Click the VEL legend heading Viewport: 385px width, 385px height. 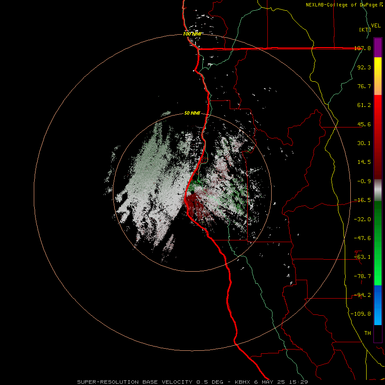376,26
